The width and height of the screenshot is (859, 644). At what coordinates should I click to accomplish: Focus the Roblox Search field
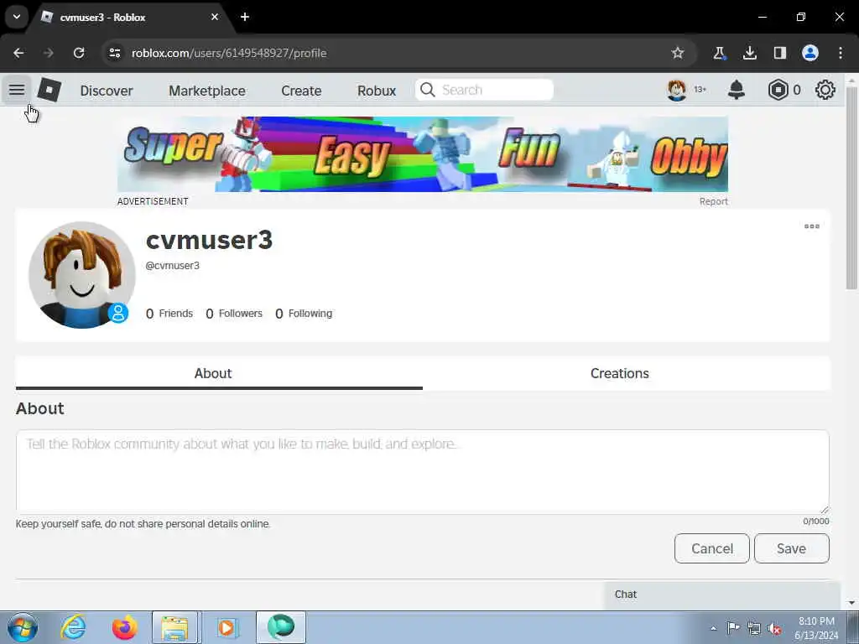pyautogui.click(x=484, y=90)
